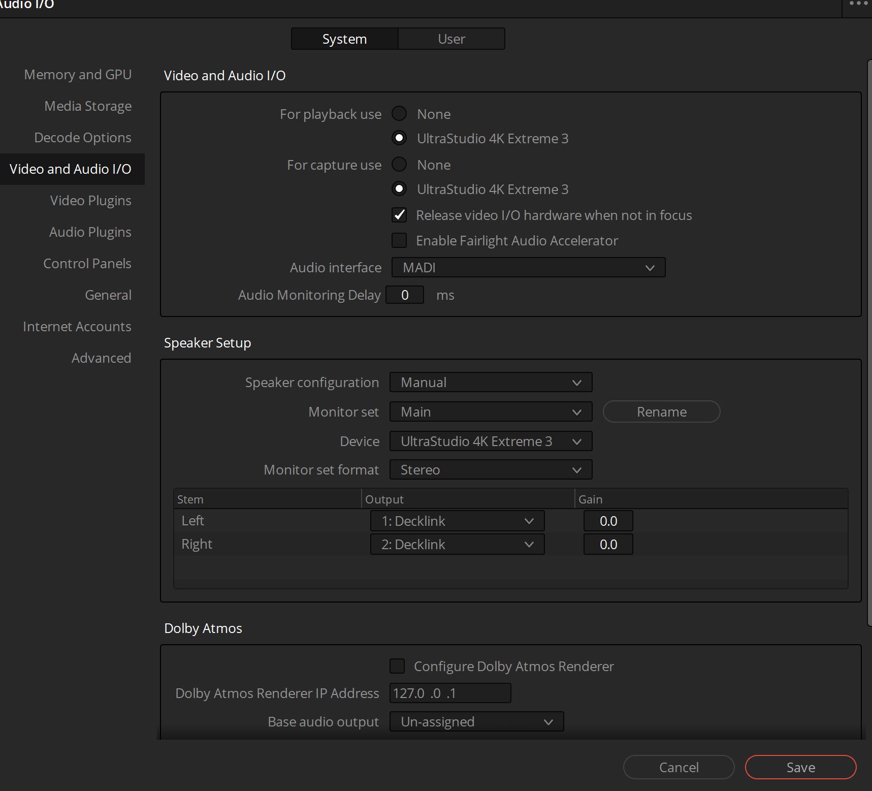The width and height of the screenshot is (872, 791).
Task: Enable Fairlight Audio Accelerator checkbox
Action: (x=399, y=240)
